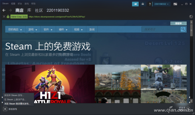Image resolution: width=195 pixels, height=115 pixels.
Task: Expand the 视频 dropdown
Action: pyautogui.click(x=79, y=29)
